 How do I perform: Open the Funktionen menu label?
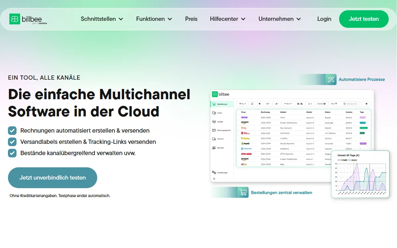[x=151, y=19]
